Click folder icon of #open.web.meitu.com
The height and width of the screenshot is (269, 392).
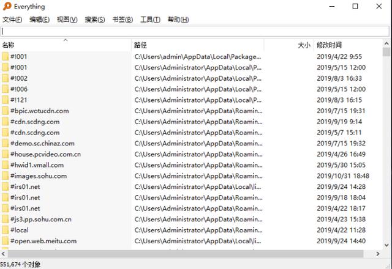tap(6, 241)
